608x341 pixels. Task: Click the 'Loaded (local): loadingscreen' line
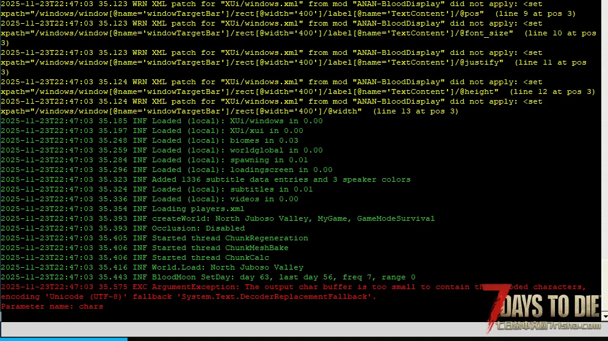pyautogui.click(x=166, y=170)
